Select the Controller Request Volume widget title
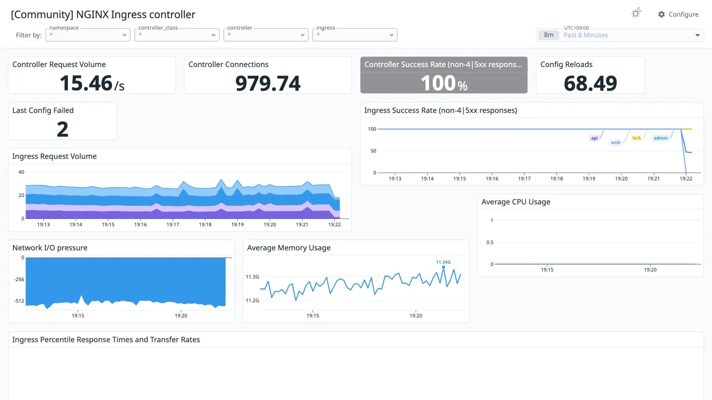Viewport: 712px width, 400px height. click(x=59, y=64)
